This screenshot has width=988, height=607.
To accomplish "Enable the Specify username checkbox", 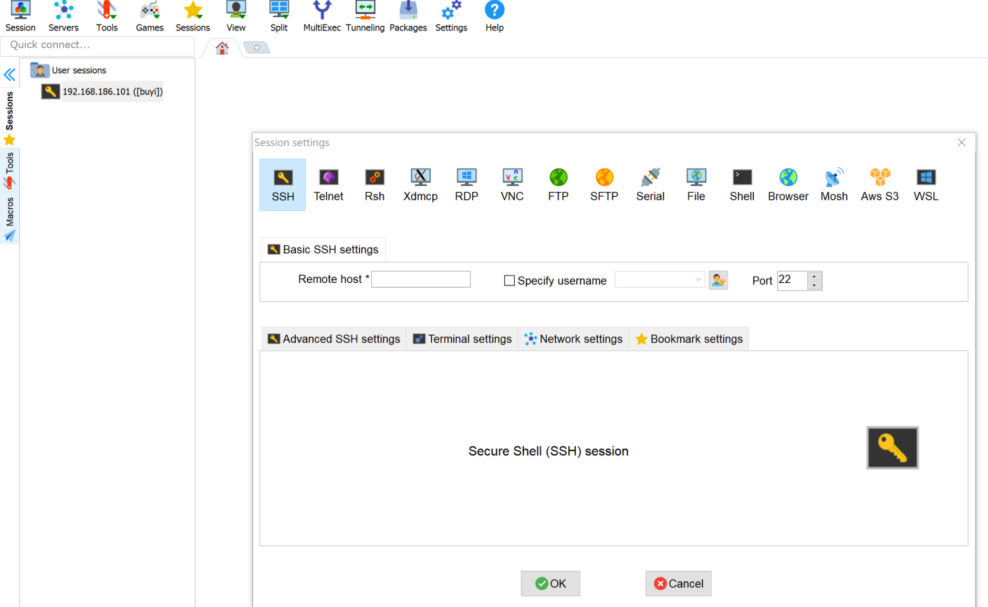I will [509, 280].
